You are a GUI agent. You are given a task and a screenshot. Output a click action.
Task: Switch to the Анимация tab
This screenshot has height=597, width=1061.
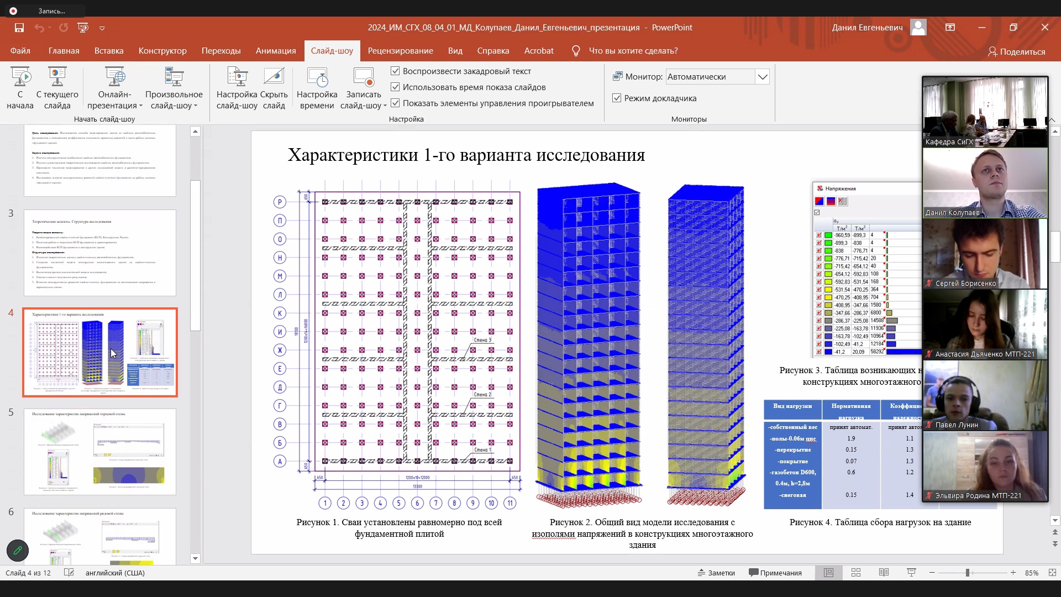(x=276, y=51)
